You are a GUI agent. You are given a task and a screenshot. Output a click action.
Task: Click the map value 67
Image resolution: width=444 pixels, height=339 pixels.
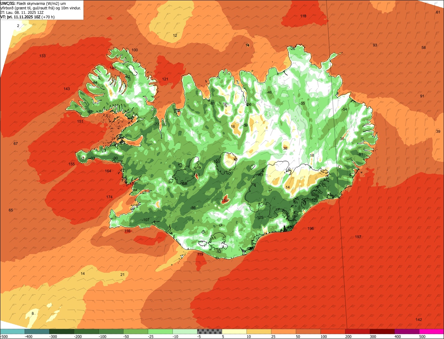click(x=16, y=144)
